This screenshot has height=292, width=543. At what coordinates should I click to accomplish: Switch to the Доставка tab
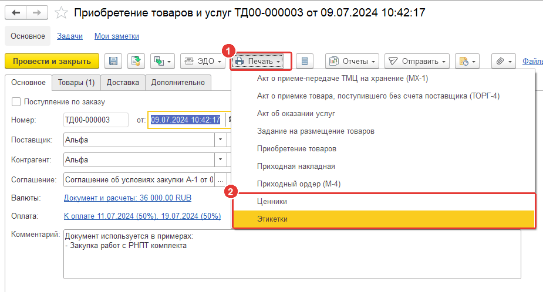pos(123,82)
